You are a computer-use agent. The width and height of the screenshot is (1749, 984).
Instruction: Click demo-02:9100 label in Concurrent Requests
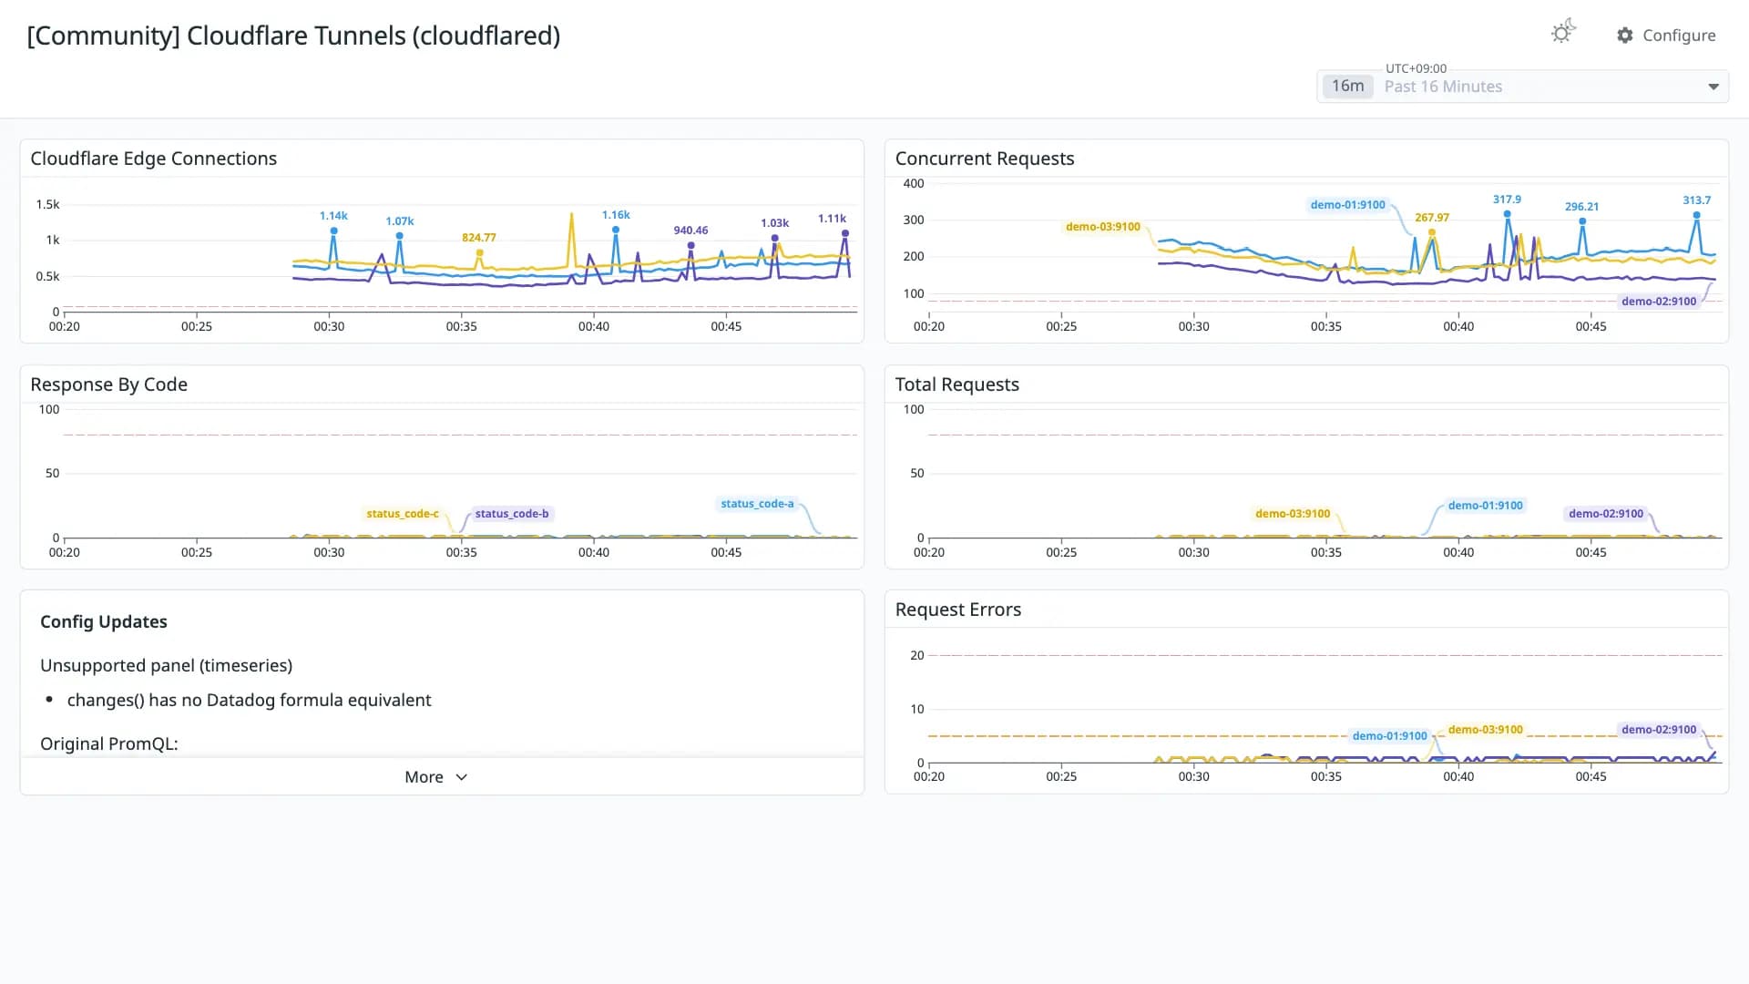point(1658,302)
